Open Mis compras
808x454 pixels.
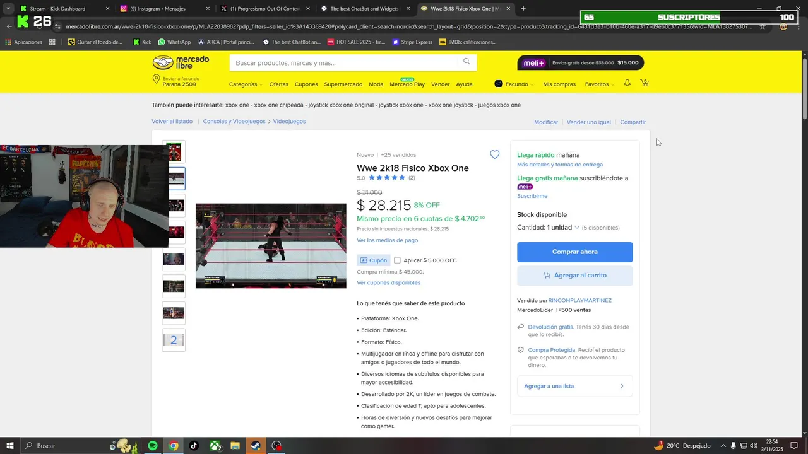(559, 84)
